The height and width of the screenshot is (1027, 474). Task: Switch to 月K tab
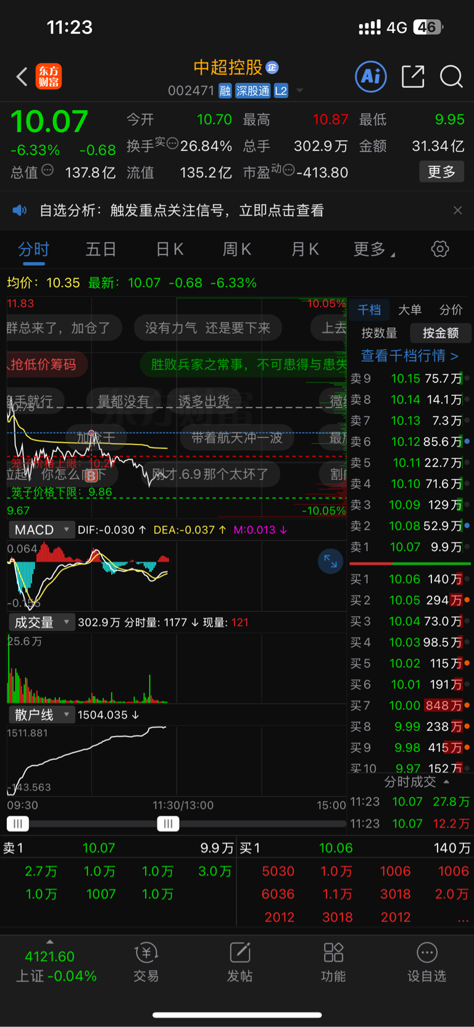305,249
